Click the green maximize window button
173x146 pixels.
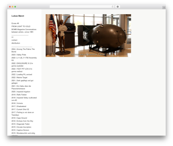tap(15, 7)
